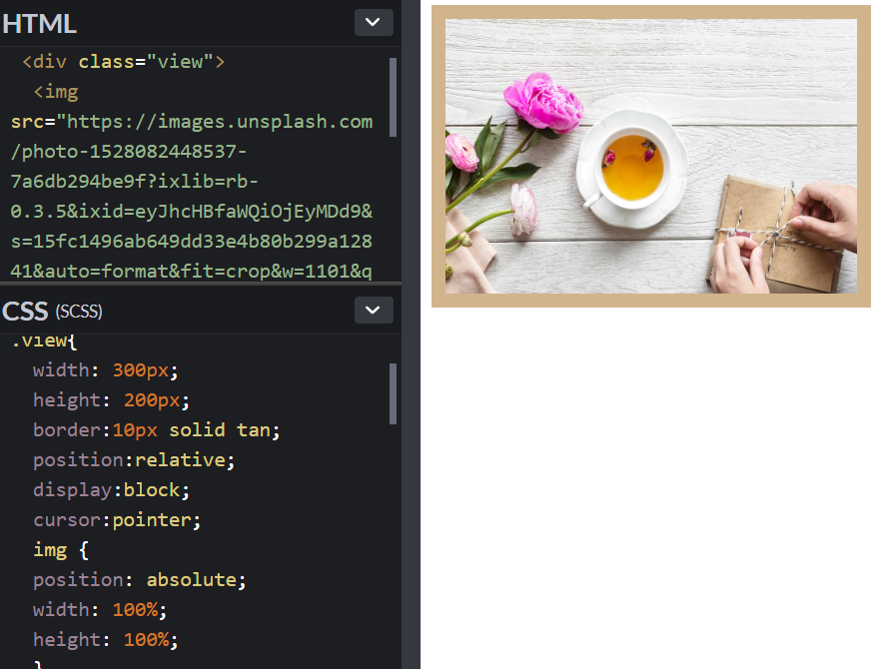Click the images.unsplash.com src URL line
883x669 pixels.
(192, 122)
